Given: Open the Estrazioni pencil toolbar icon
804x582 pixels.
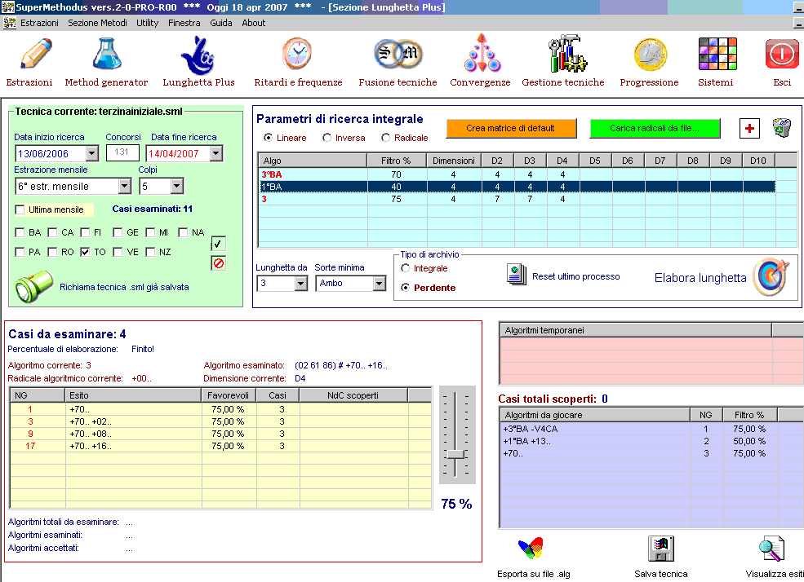Looking at the screenshot, I should point(36,53).
